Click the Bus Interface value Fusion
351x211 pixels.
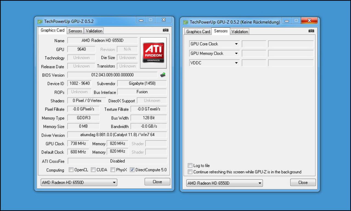(142, 92)
